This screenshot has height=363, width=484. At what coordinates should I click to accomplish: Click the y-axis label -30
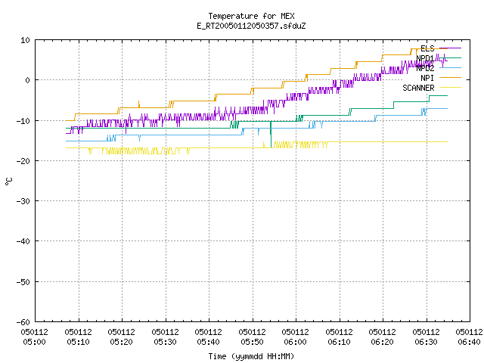point(23,201)
